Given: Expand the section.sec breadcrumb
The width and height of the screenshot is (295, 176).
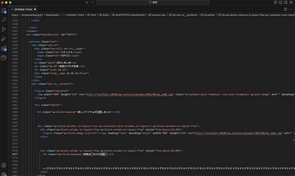Looking at the screenshot, I should tap(159, 15).
